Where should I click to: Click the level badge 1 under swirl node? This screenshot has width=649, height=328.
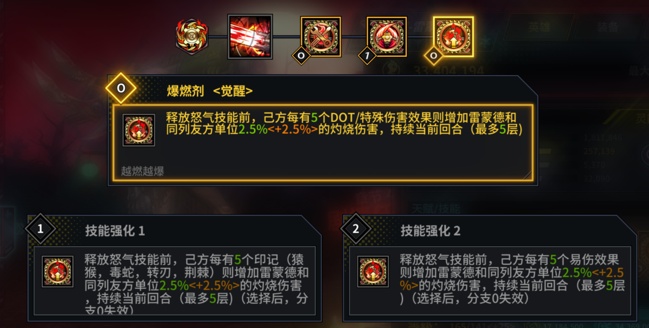pos(367,55)
